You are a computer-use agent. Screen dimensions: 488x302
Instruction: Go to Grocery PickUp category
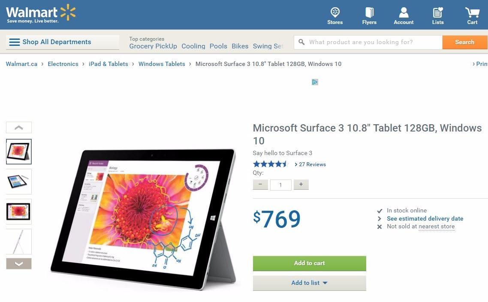tap(153, 46)
